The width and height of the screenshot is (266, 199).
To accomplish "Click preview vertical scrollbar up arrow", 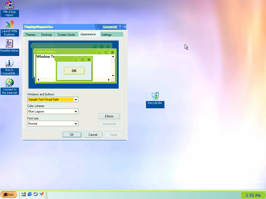I will tap(113, 56).
